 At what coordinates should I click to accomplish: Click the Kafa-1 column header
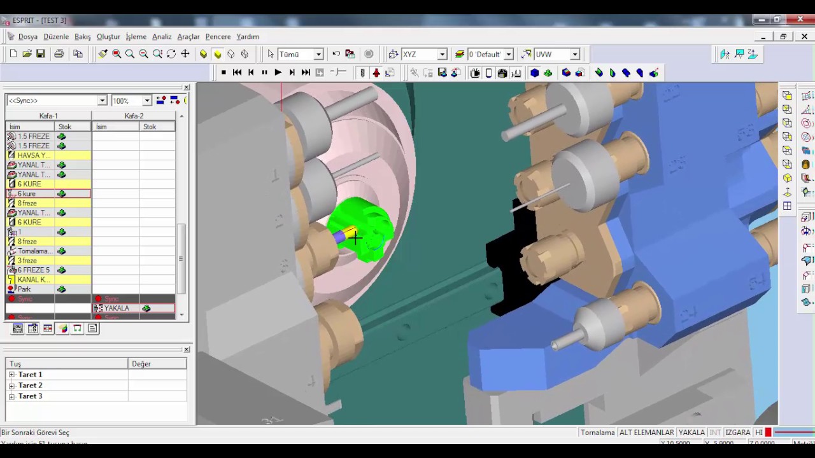point(48,116)
